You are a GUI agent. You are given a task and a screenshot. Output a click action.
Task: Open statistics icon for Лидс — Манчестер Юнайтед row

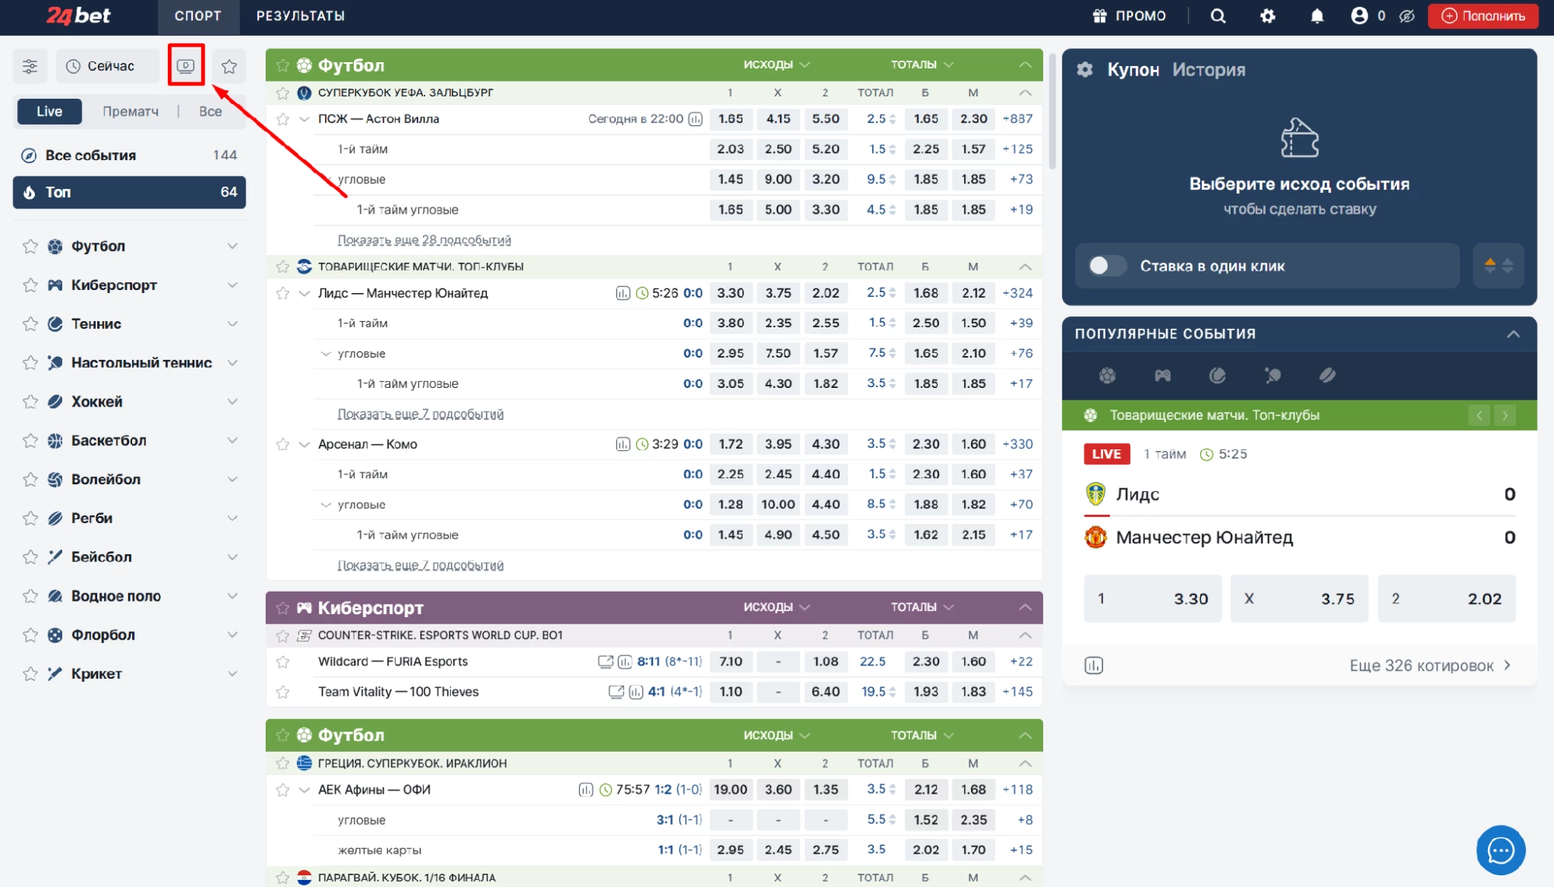(623, 293)
